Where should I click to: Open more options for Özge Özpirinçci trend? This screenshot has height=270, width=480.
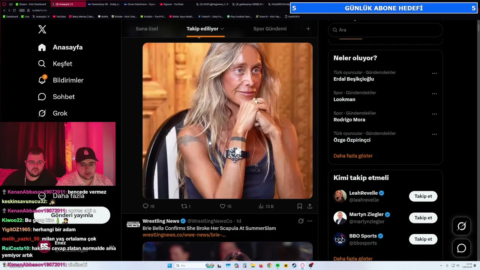[x=434, y=134]
